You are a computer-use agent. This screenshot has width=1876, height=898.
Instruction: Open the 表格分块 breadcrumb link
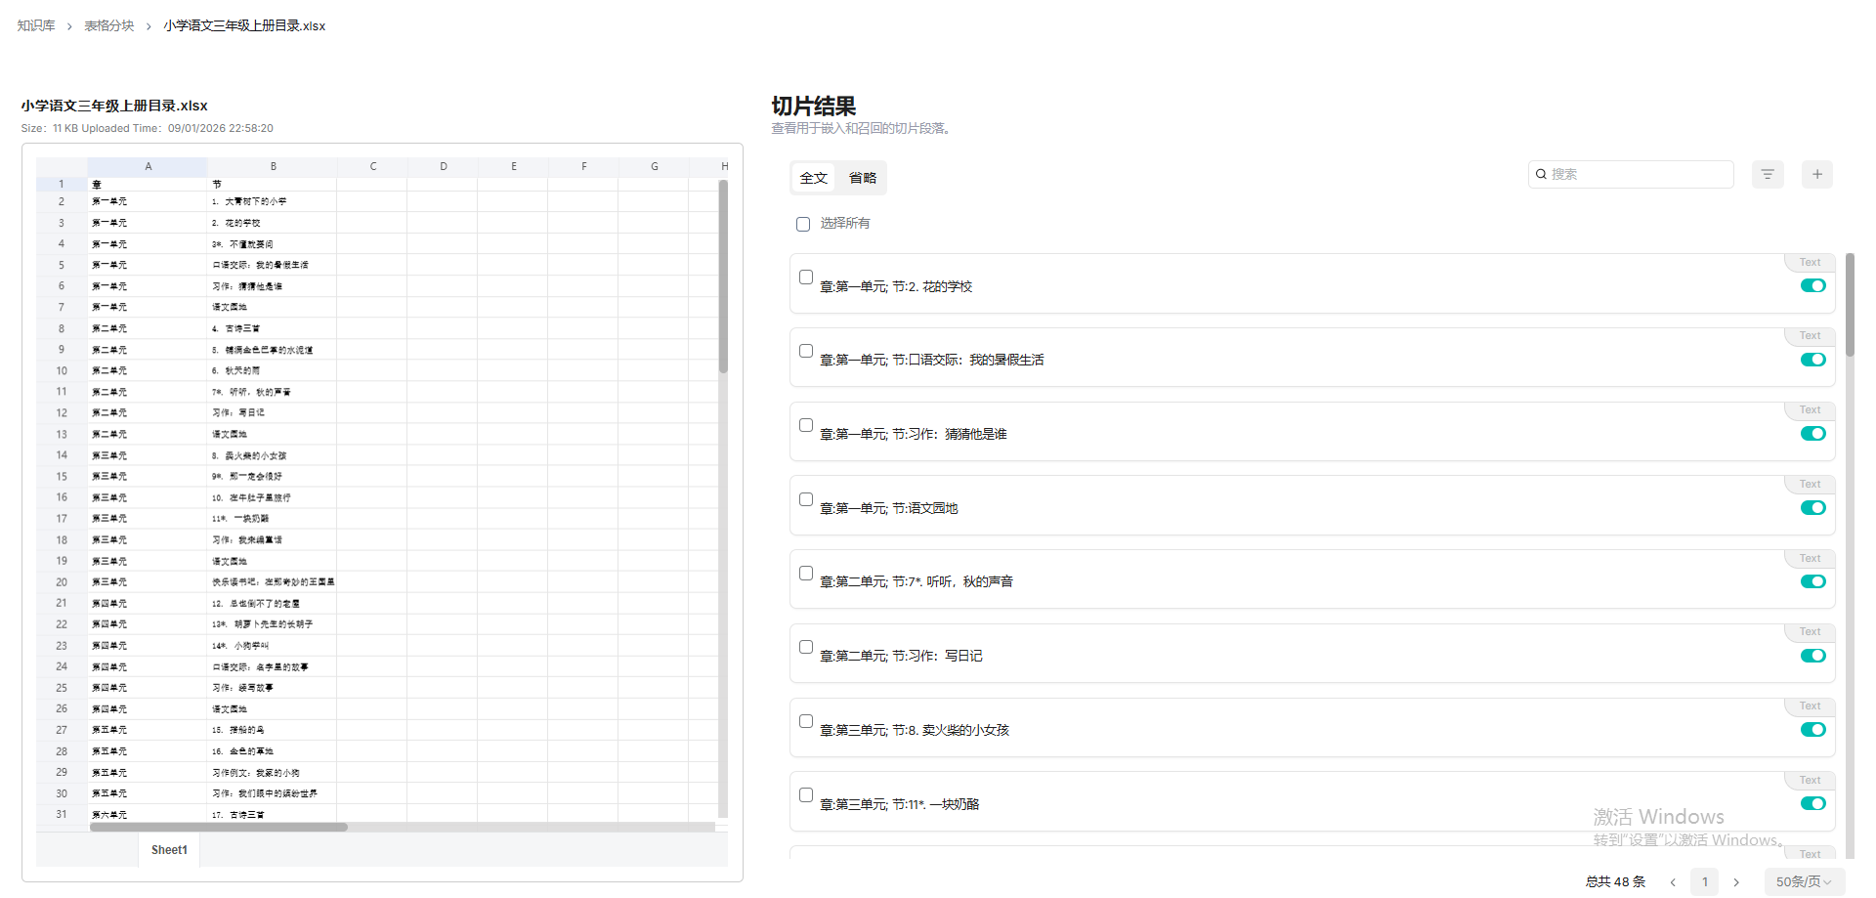(x=108, y=25)
